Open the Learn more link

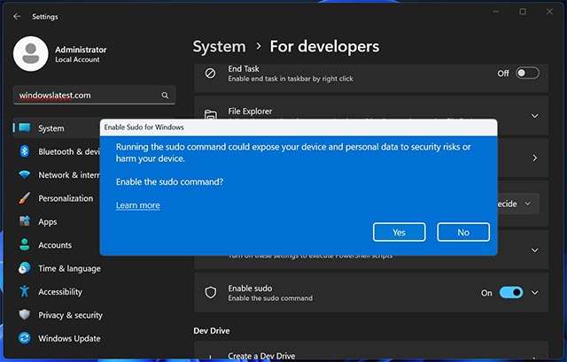[138, 205]
